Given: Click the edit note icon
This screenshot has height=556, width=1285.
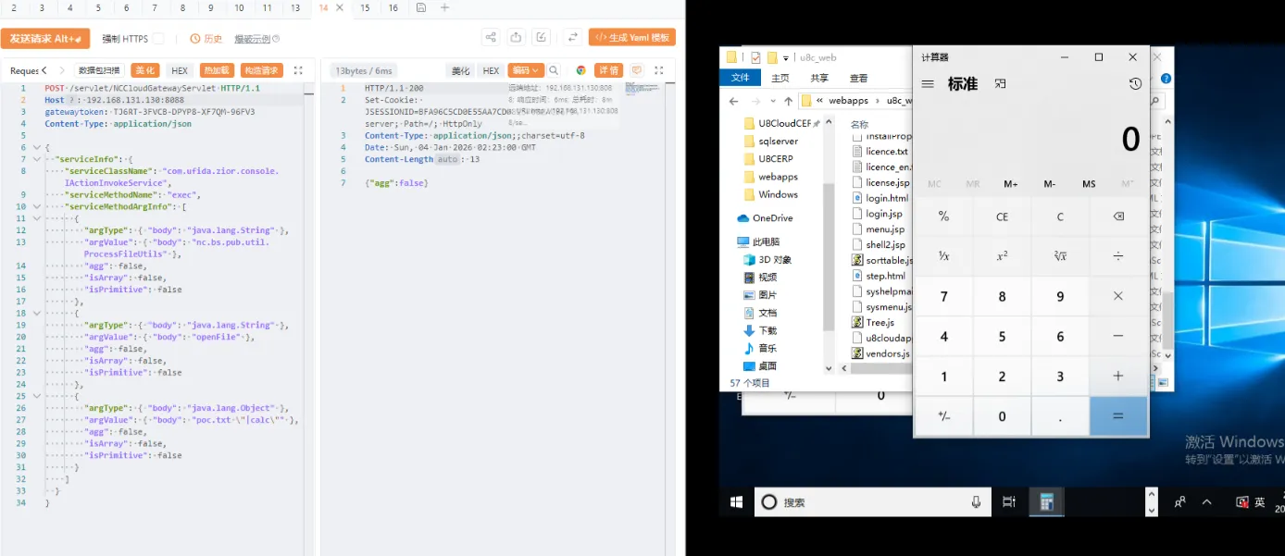Looking at the screenshot, I should pos(542,38).
